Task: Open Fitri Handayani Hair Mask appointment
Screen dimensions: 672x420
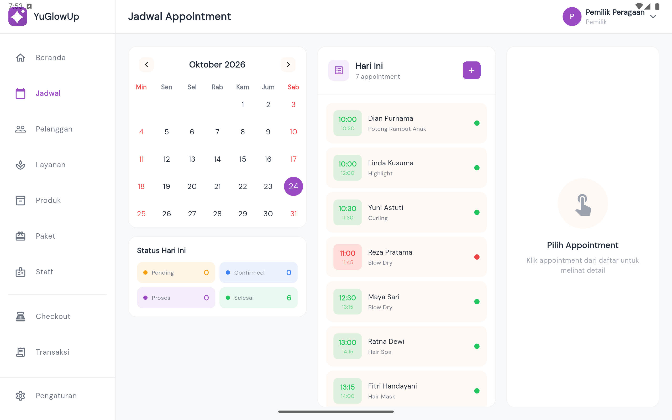Action: click(x=406, y=389)
